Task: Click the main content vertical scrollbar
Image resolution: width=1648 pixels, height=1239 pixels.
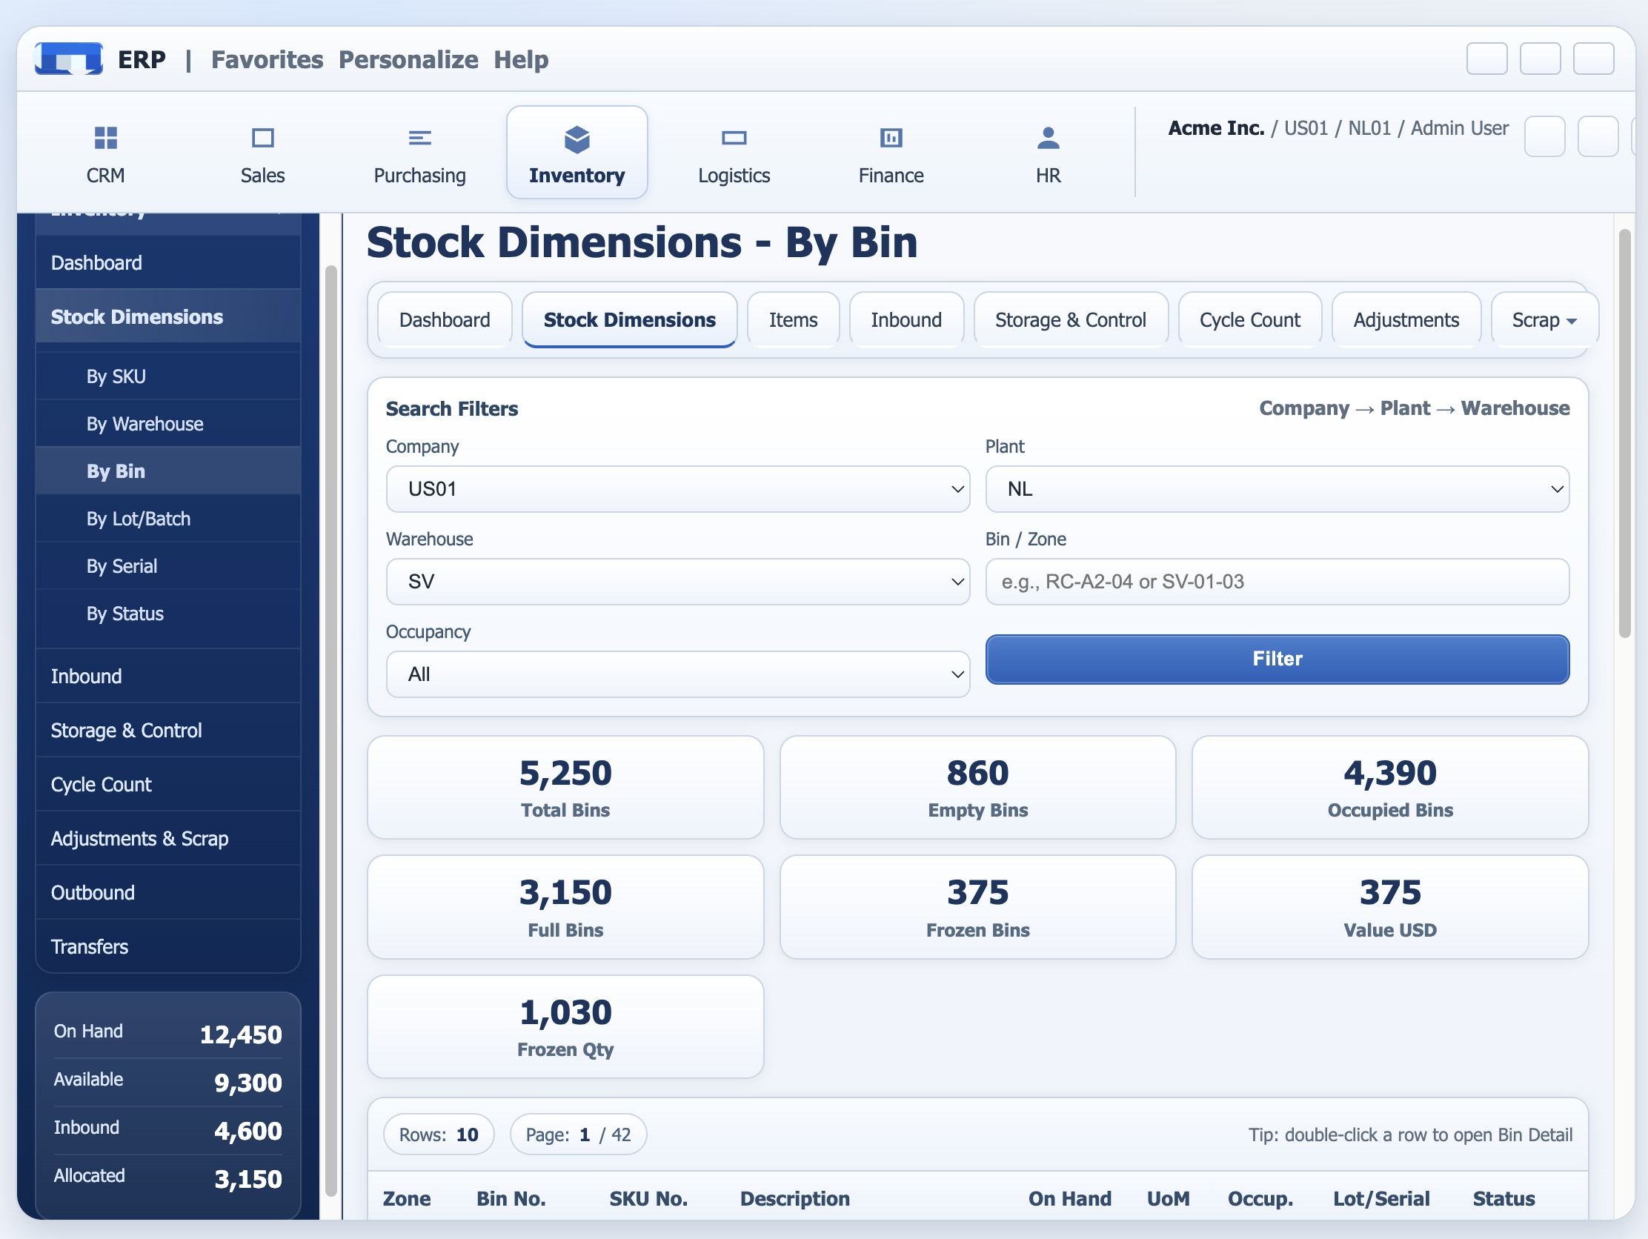Action: coord(1625,434)
